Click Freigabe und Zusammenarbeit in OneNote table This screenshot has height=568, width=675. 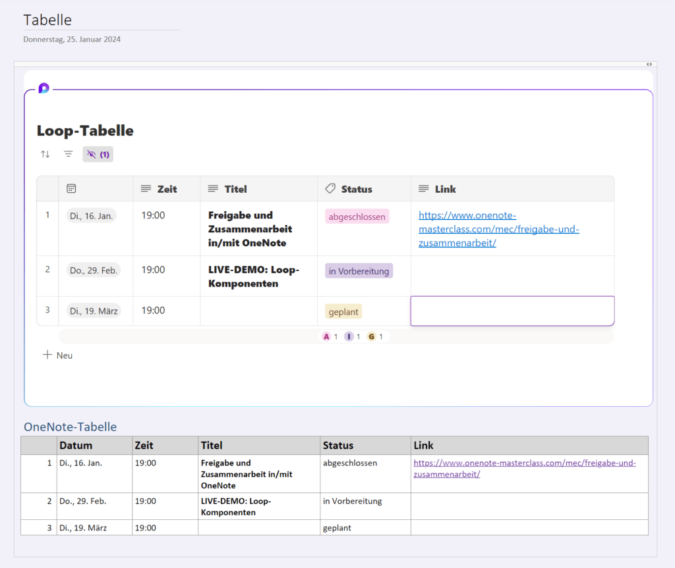[247, 475]
